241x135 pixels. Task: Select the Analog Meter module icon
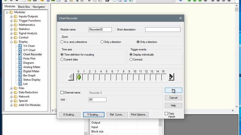20,67
